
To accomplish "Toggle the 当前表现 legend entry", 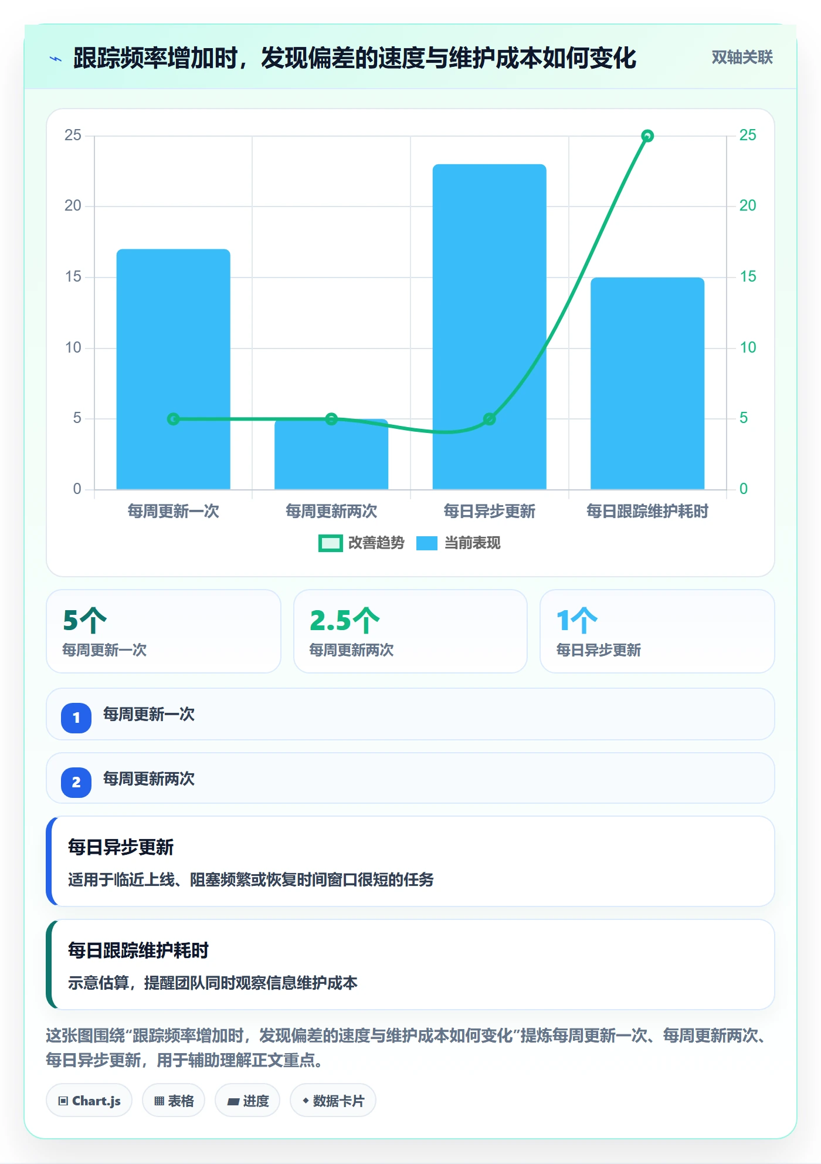I will coord(459,543).
